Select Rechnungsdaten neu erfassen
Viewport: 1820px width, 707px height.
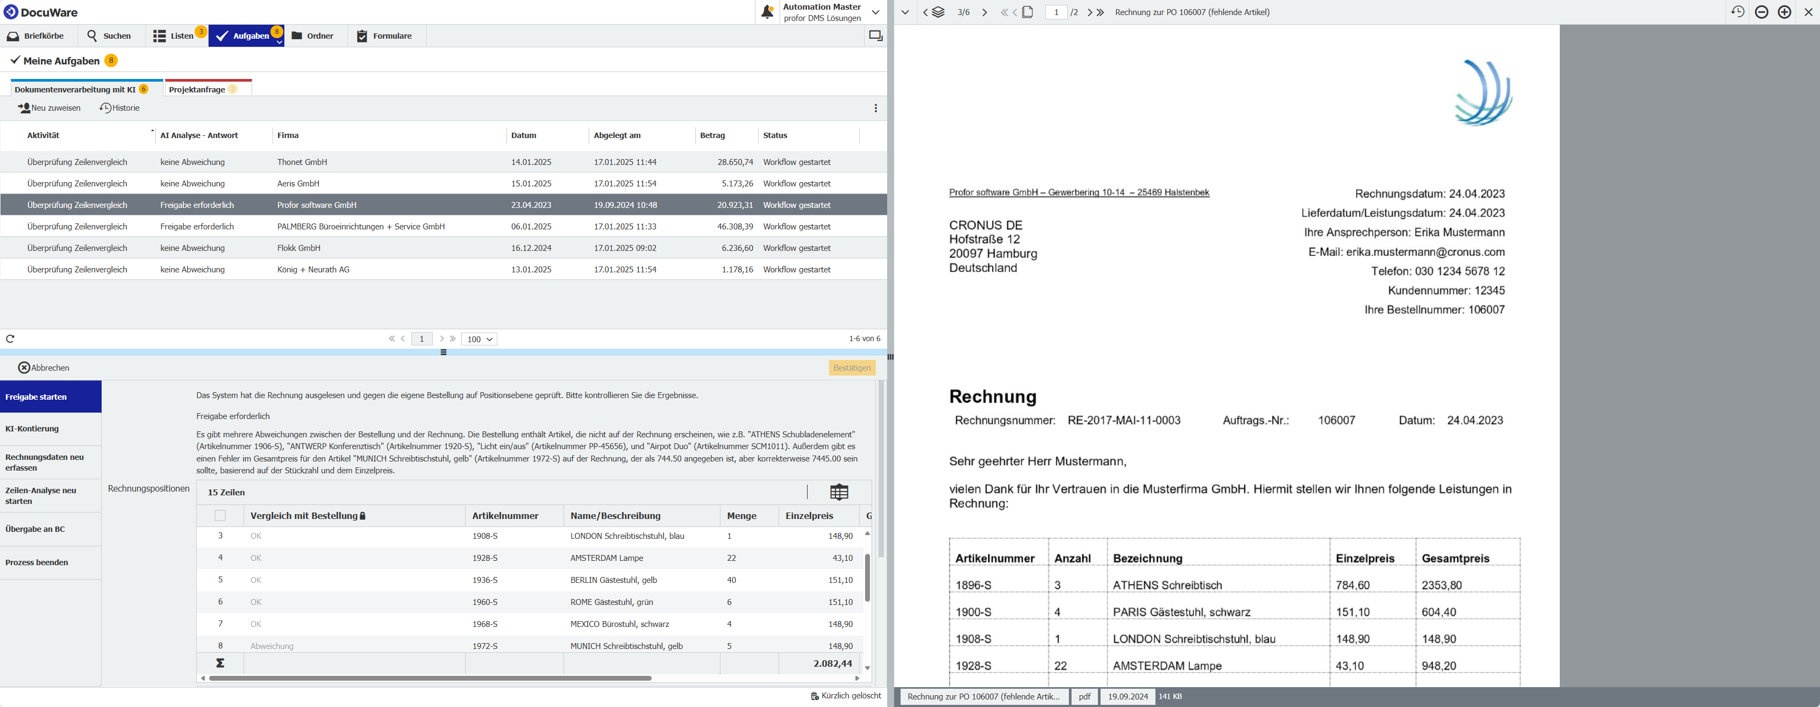coord(51,462)
